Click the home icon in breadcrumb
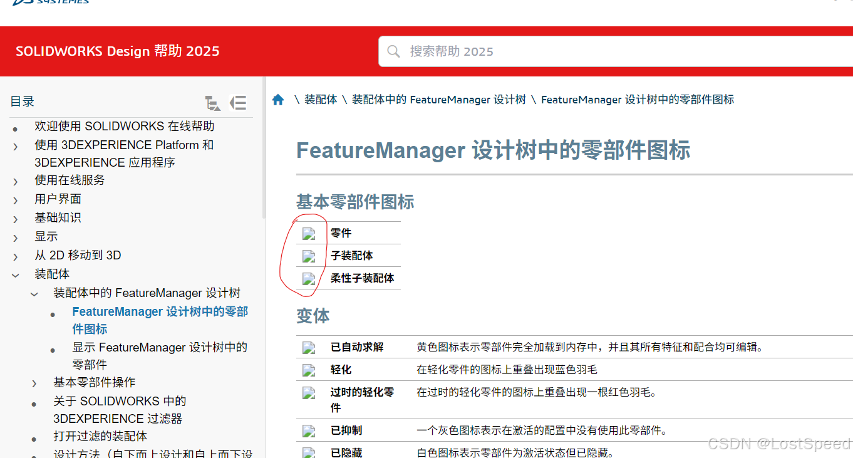This screenshot has width=853, height=458. 278,100
